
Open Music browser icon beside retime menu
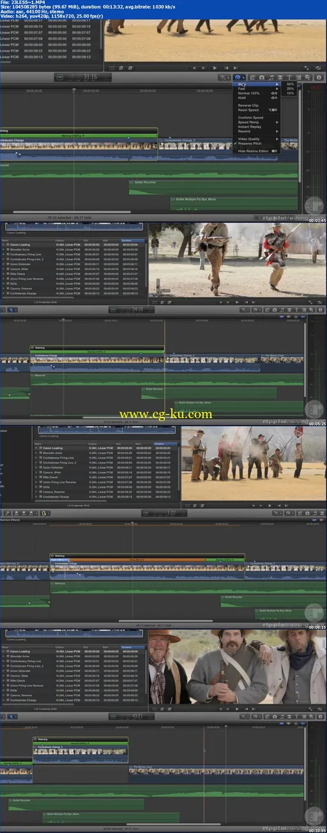pos(271,77)
